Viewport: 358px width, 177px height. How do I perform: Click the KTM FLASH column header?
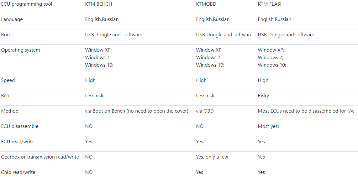click(x=271, y=4)
